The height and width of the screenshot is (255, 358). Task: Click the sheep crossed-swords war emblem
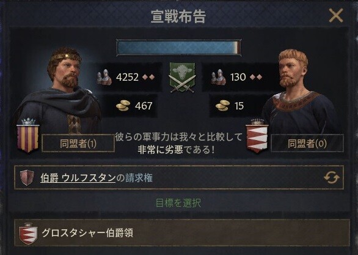(182, 78)
